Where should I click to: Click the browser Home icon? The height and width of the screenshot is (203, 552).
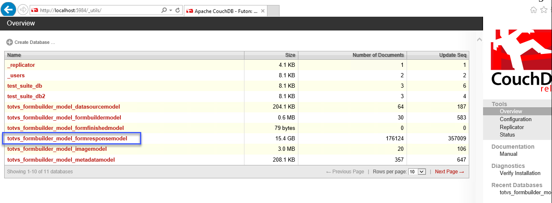tap(534, 10)
